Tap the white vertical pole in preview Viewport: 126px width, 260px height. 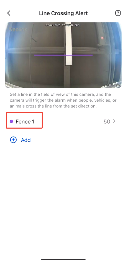69,44
